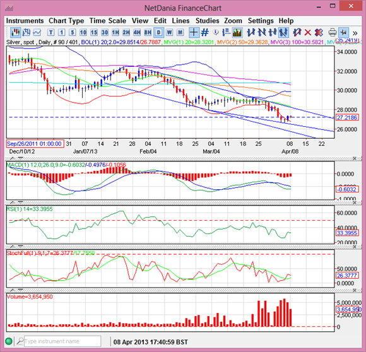Close the RSI study panel
The height and width of the screenshot is (352, 366).
(x=355, y=202)
